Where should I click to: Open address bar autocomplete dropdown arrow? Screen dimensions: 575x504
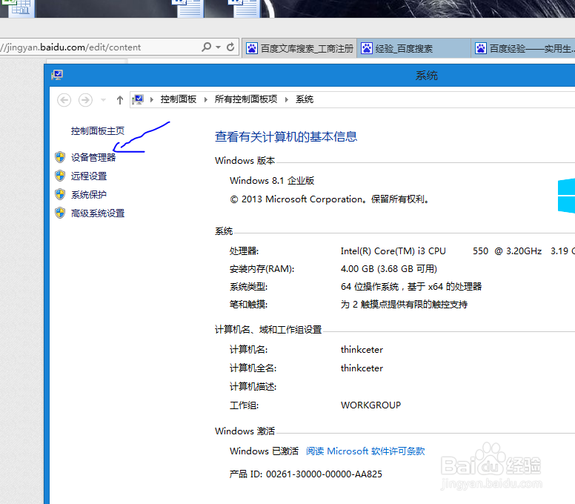pos(218,47)
